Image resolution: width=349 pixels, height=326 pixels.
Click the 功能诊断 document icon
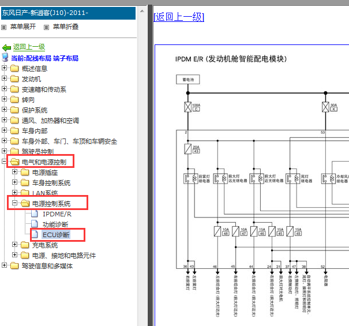(x=35, y=224)
